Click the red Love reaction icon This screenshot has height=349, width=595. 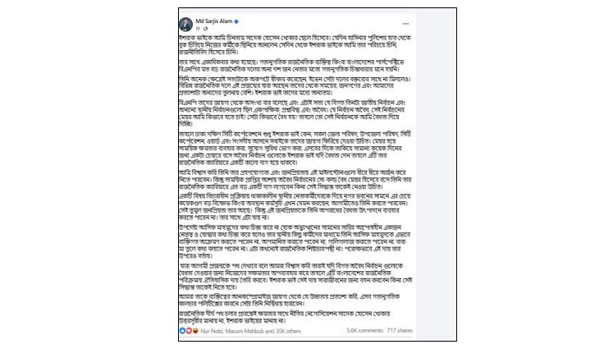tap(189, 331)
